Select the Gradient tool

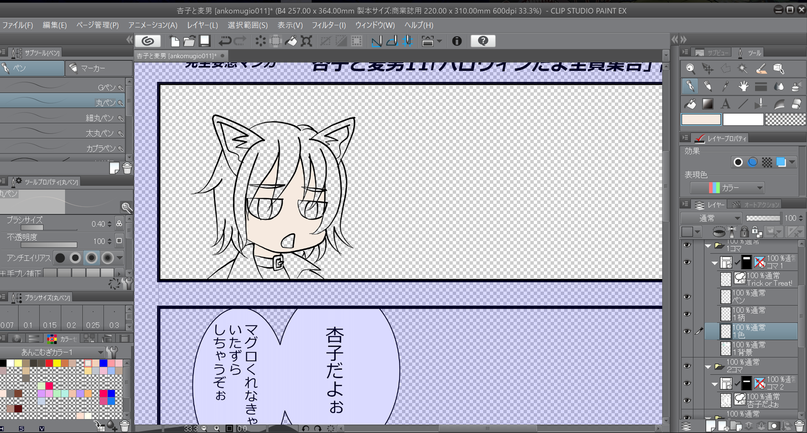[x=708, y=104]
